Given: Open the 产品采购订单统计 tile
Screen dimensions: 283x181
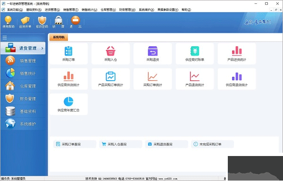Looking at the screenshot, I should coord(111,79).
